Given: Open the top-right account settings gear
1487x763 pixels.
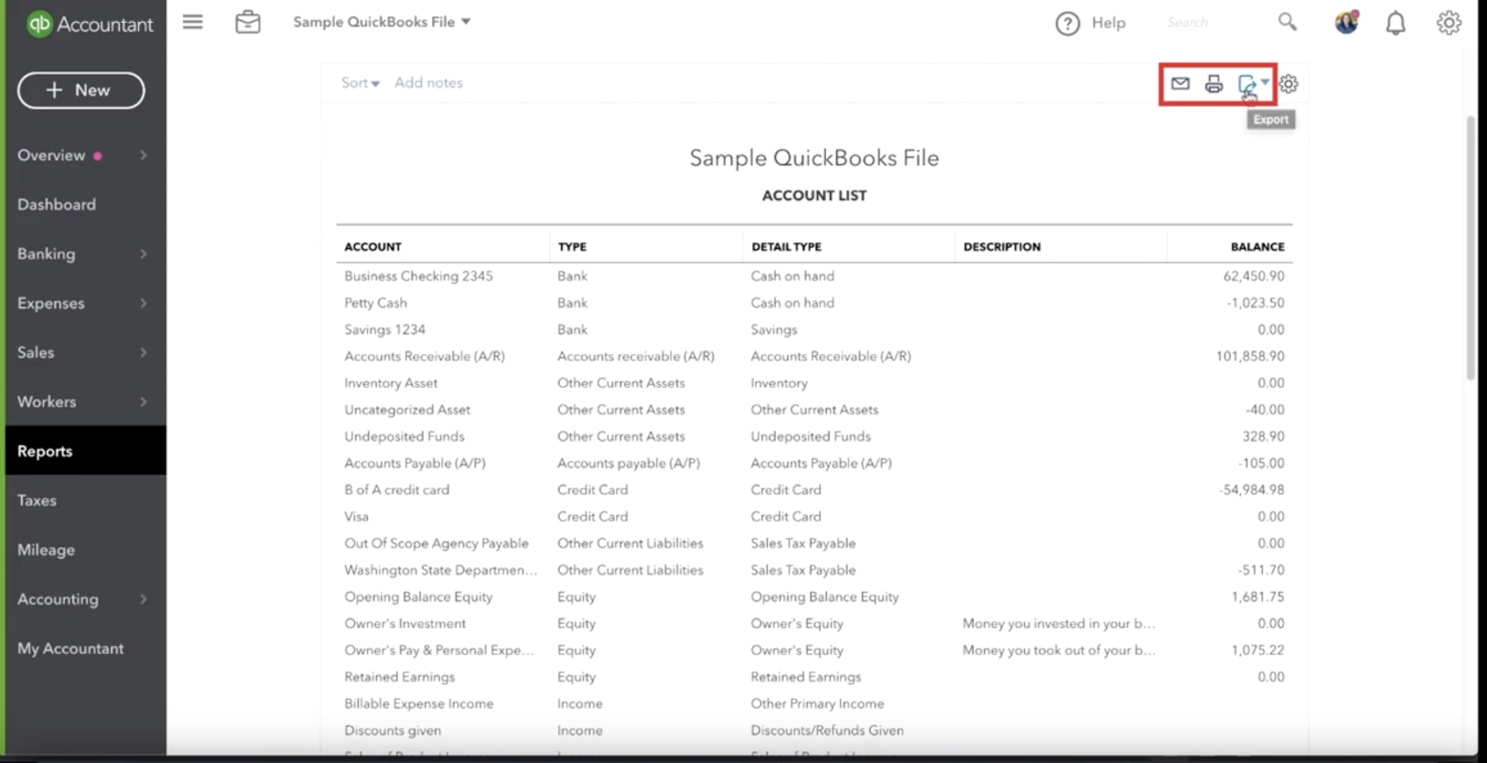Looking at the screenshot, I should click(x=1449, y=23).
